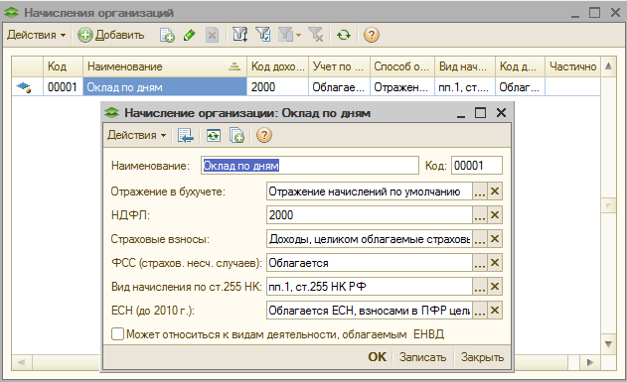Click the Добавить button in main toolbar

(110, 35)
